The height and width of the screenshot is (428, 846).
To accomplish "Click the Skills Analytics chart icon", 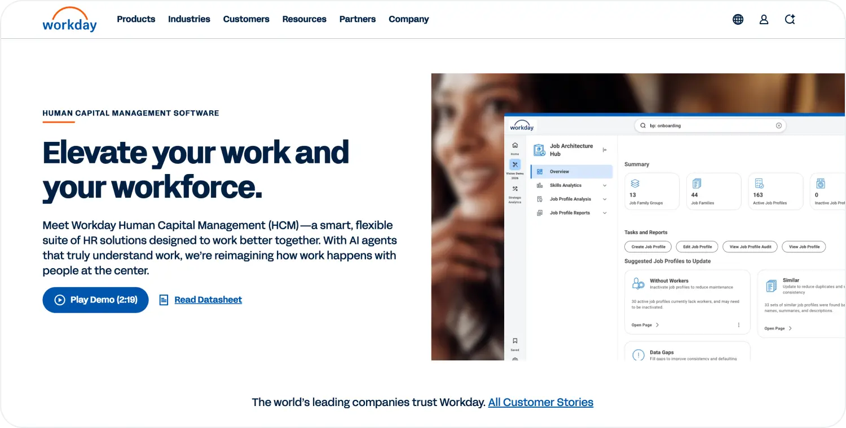I will (x=540, y=185).
